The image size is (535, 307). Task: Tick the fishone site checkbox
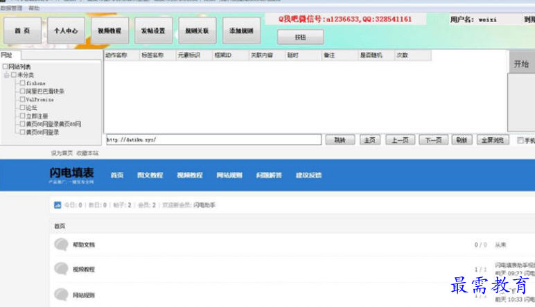coord(22,83)
